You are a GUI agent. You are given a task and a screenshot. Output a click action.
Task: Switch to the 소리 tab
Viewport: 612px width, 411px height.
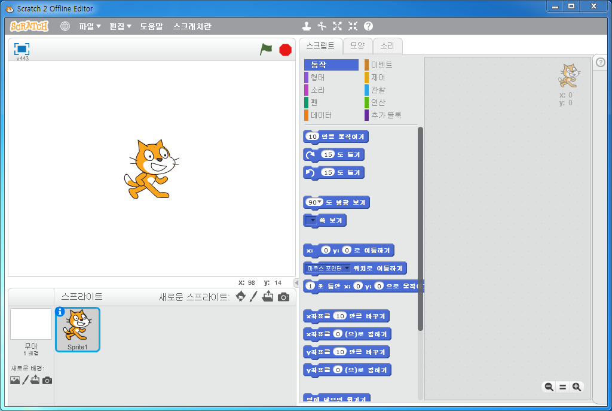click(x=387, y=45)
